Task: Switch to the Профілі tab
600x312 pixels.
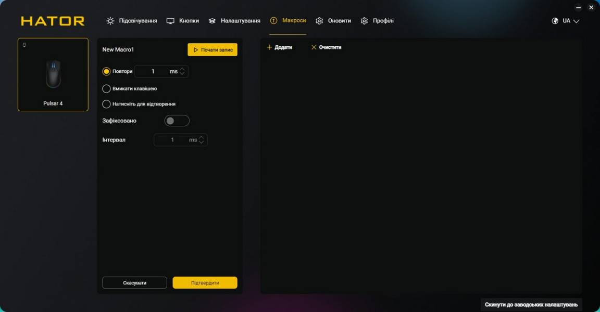Action: pyautogui.click(x=377, y=21)
